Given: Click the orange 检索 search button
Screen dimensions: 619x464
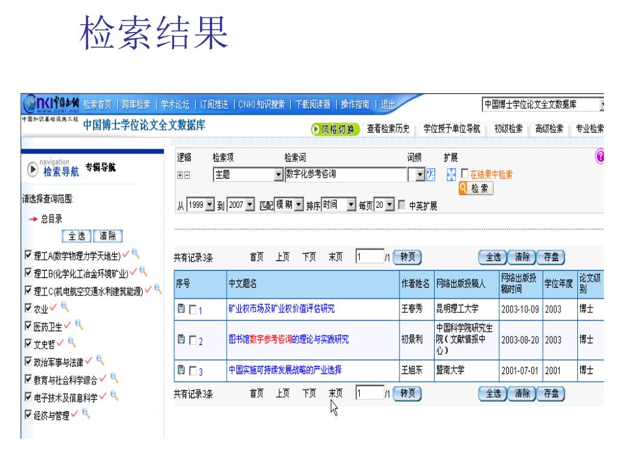Looking at the screenshot, I should (476, 188).
